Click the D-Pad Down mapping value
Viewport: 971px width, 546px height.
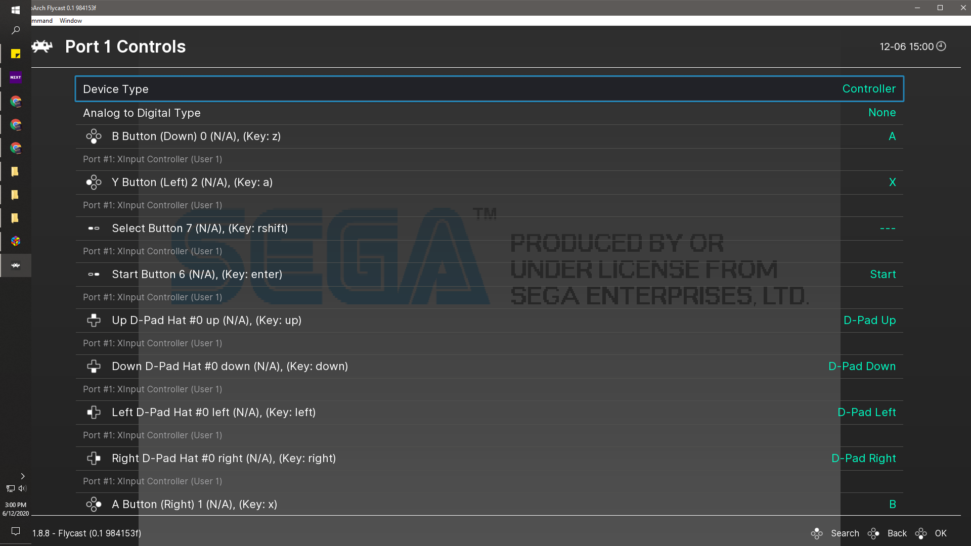[x=862, y=367]
